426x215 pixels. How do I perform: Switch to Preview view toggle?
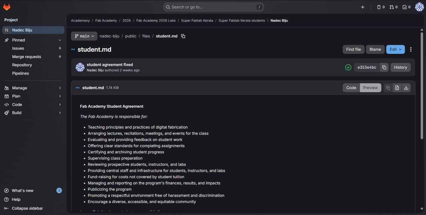pos(370,88)
